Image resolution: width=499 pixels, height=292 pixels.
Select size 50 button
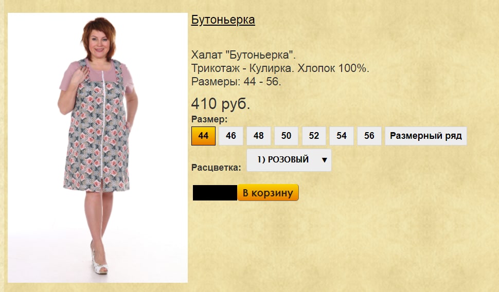pos(286,136)
